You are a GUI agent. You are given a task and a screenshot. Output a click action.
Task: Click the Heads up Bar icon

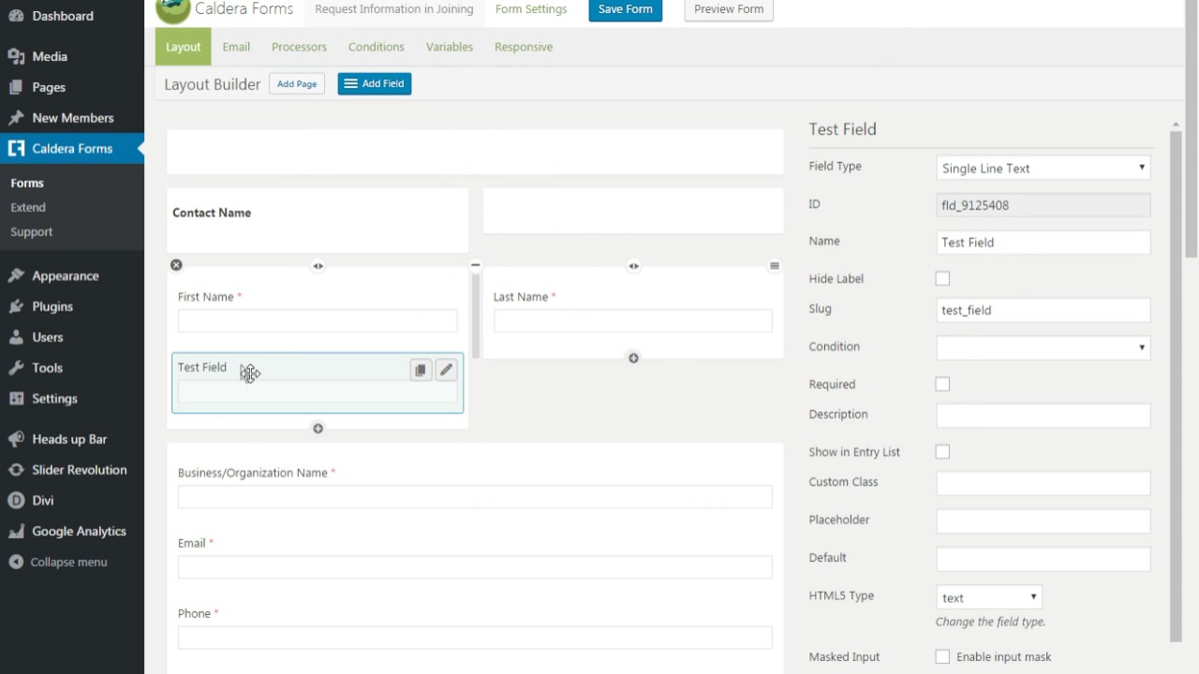click(16, 439)
